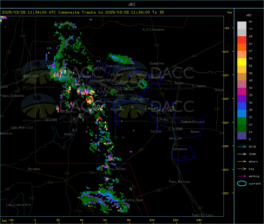Click the 'Atuel_Norte' map label

click(139, 99)
